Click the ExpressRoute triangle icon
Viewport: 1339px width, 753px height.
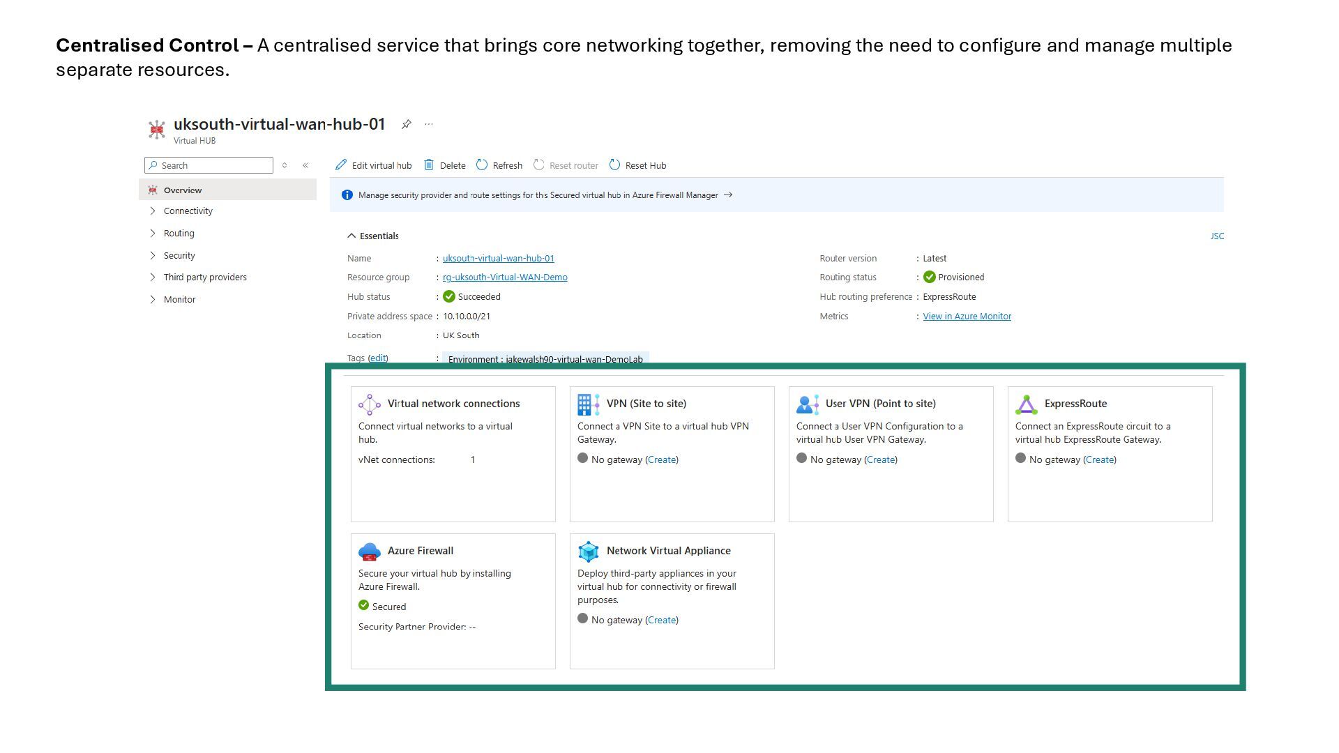coord(1027,404)
